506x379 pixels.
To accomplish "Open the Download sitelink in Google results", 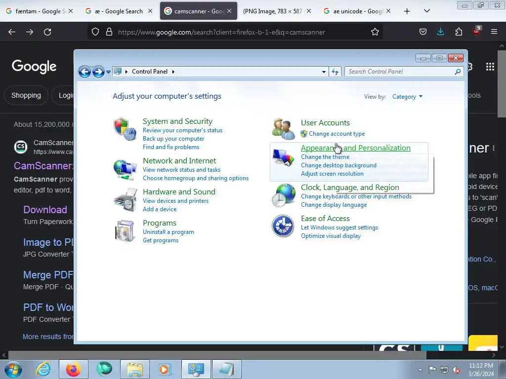I will tap(45, 209).
